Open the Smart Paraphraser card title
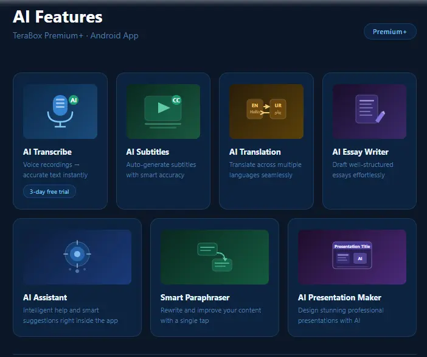Image resolution: width=427 pixels, height=357 pixels. pos(195,297)
